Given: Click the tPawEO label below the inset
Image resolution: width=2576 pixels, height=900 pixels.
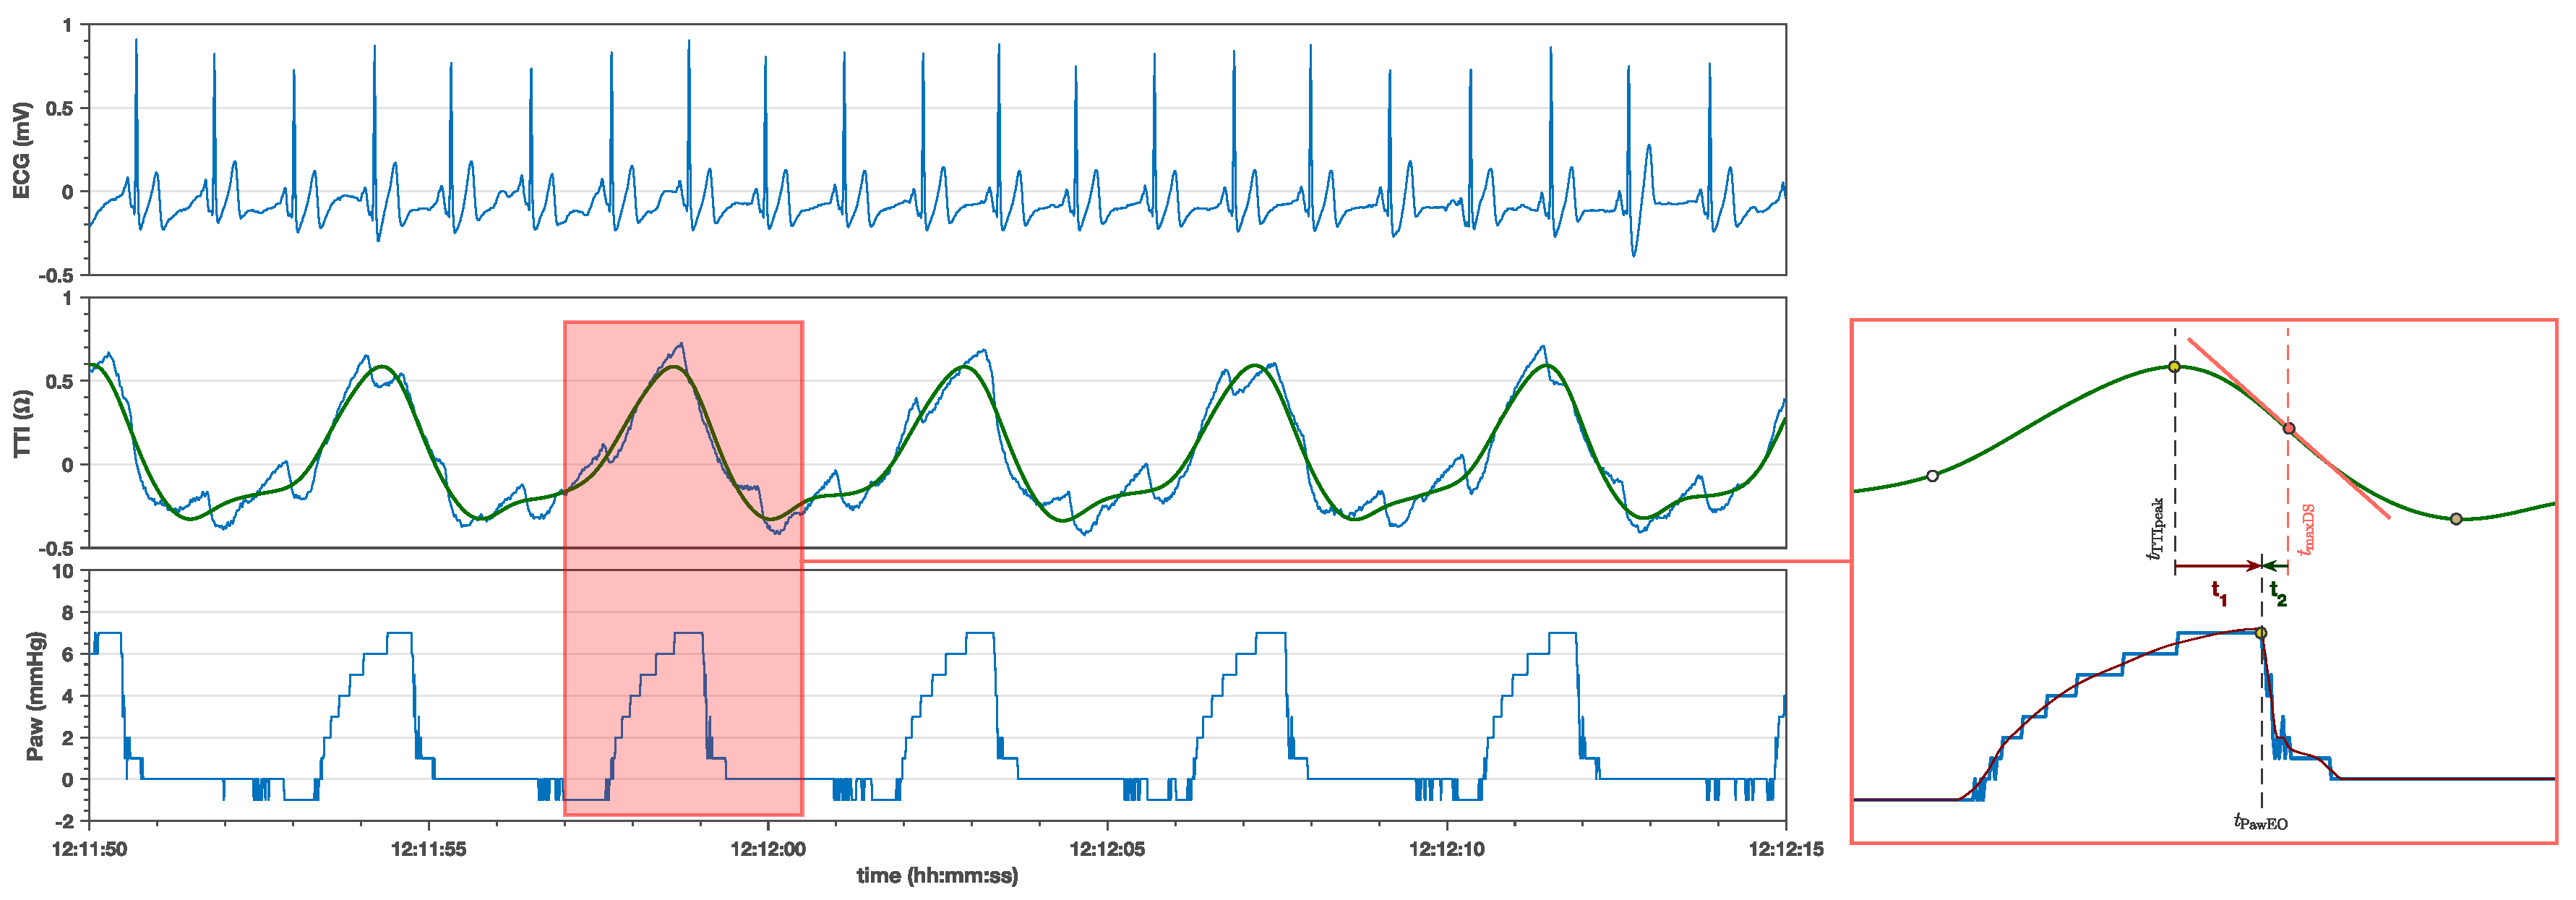Looking at the screenshot, I should [x=2261, y=822].
